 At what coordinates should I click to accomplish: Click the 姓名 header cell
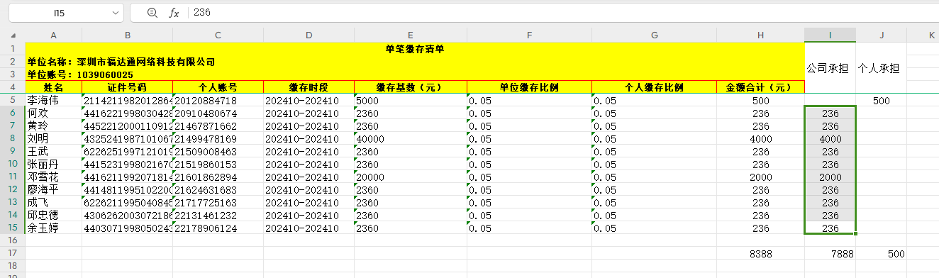pyautogui.click(x=54, y=87)
